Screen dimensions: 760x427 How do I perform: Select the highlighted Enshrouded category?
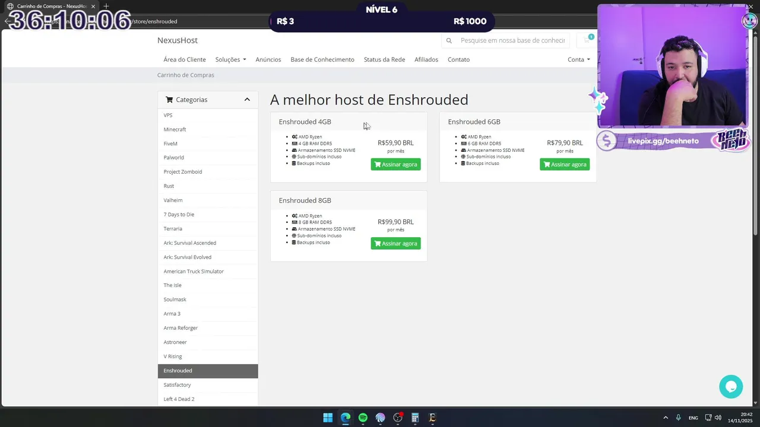pos(208,371)
